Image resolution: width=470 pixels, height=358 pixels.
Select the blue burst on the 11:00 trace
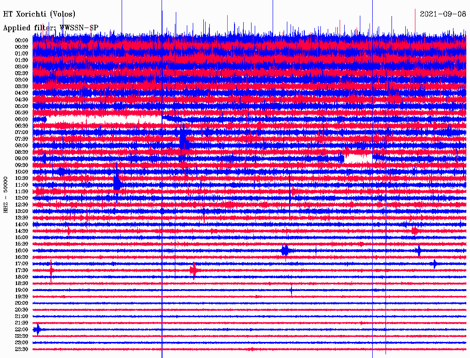click(x=117, y=183)
